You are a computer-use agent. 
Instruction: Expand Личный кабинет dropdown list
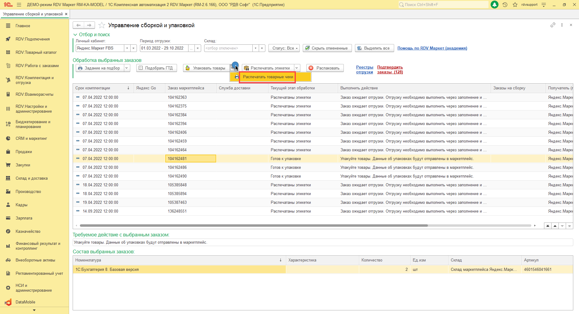coord(127,48)
